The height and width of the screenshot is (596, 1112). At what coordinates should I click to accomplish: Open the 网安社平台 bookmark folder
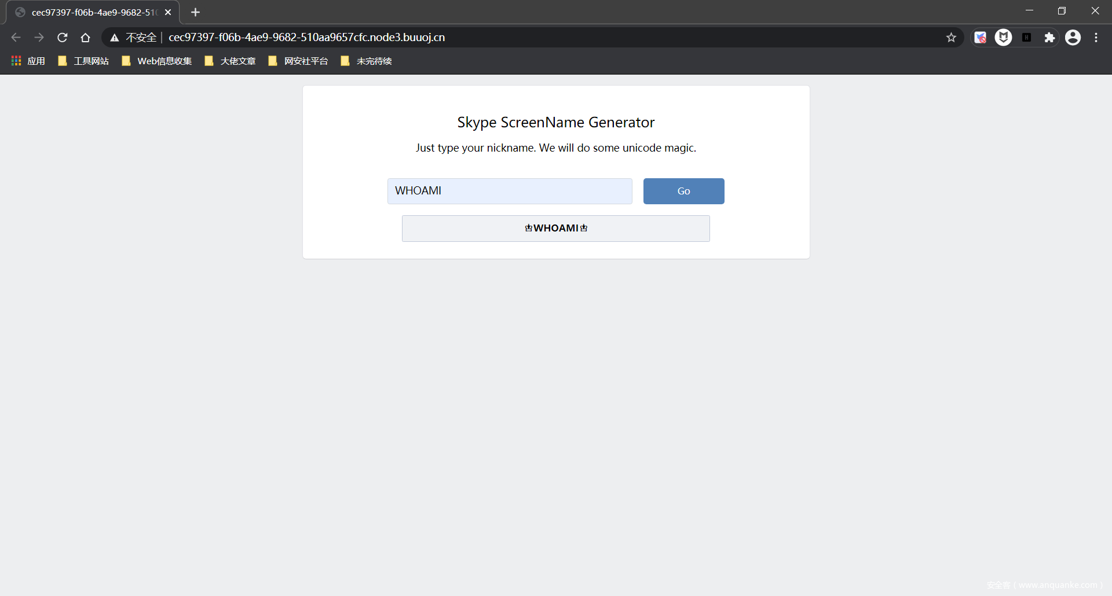298,61
